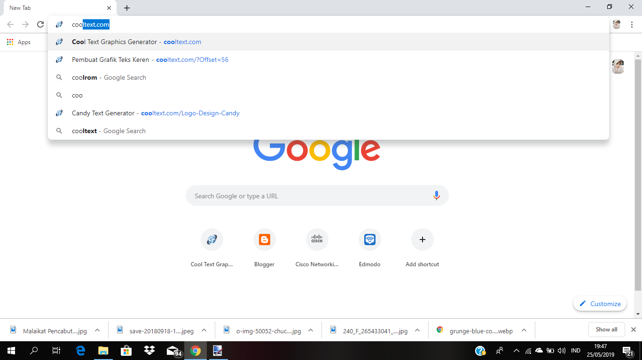Switch input language via IND indicator
642x360 pixels.
pos(576,351)
